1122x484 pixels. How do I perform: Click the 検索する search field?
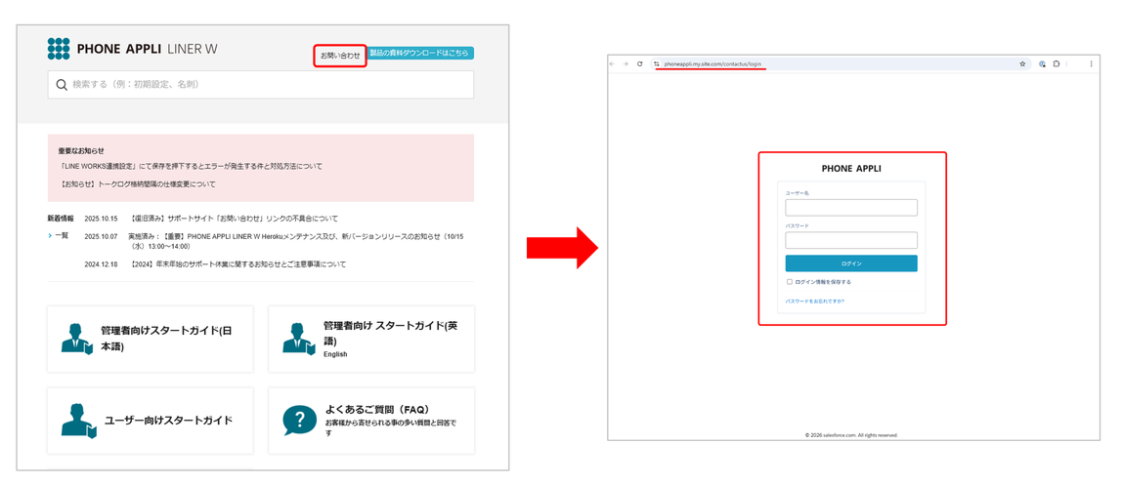click(260, 84)
